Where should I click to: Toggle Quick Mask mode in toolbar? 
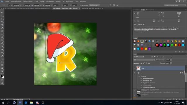point(2,80)
